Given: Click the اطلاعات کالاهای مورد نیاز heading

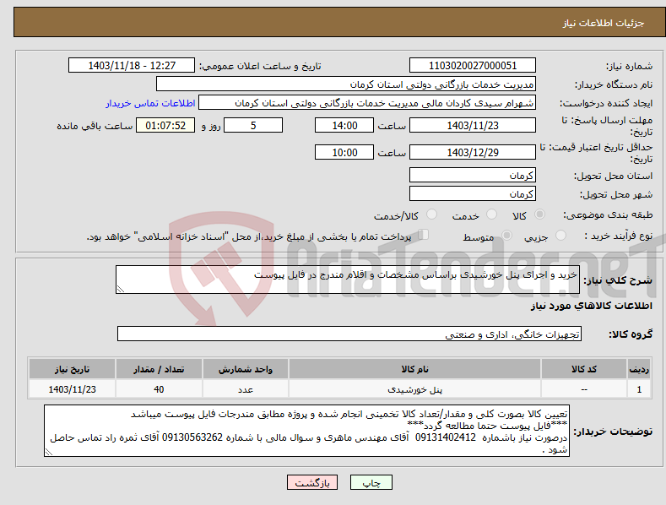Looking at the screenshot, I should (x=591, y=306).
